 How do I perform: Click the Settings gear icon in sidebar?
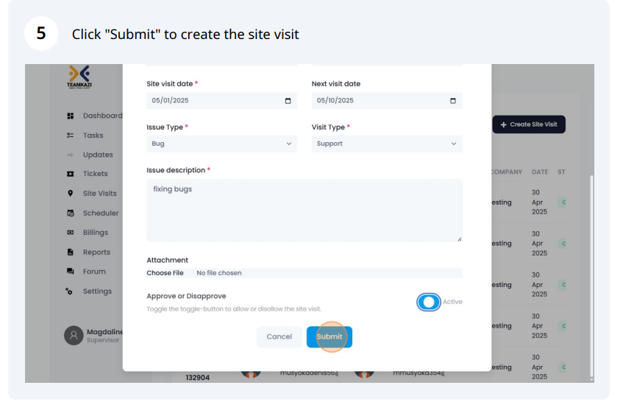coord(71,292)
